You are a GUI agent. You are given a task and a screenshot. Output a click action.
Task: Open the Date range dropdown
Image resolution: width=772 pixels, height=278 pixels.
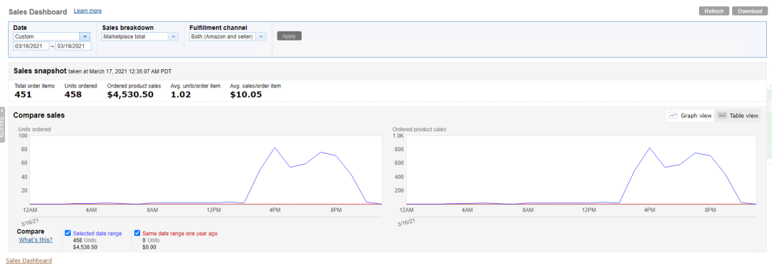point(51,36)
